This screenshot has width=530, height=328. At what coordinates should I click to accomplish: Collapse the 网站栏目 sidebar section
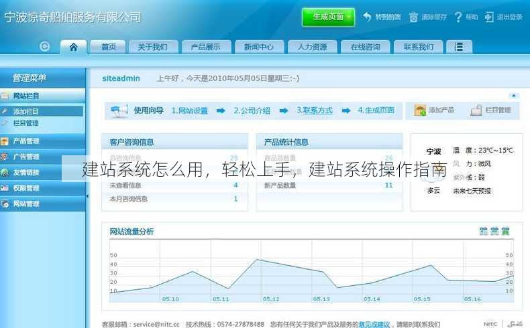42,96
